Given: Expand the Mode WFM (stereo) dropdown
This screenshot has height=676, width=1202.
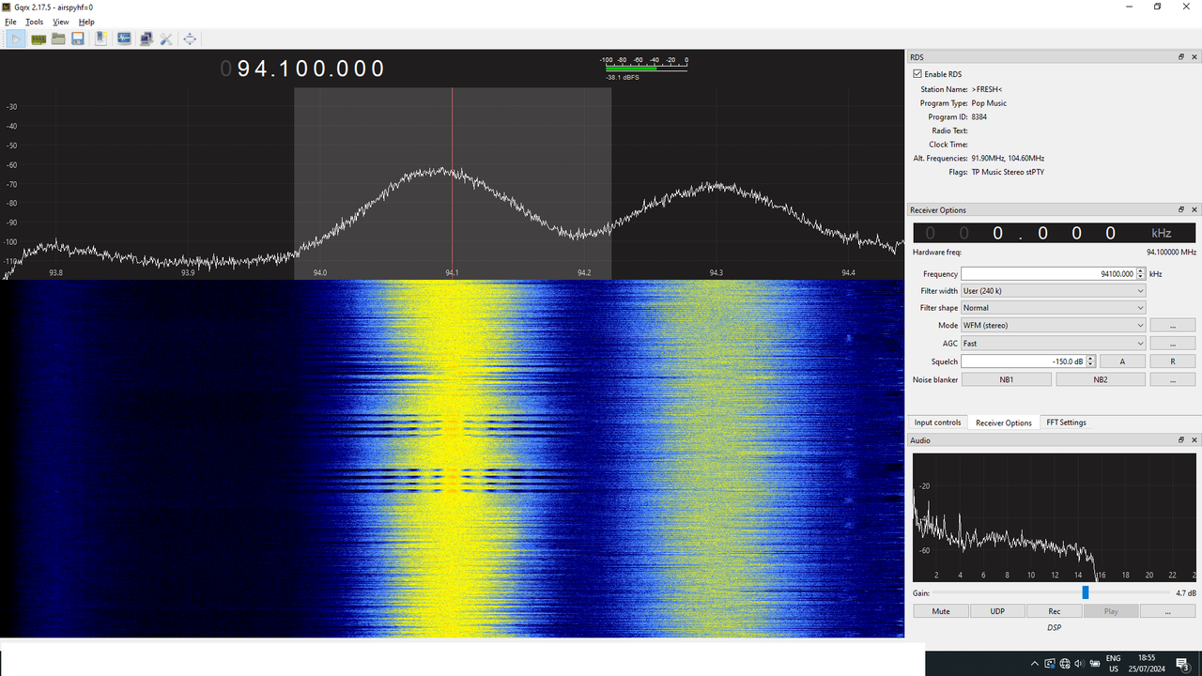Looking at the screenshot, I should [x=1053, y=325].
